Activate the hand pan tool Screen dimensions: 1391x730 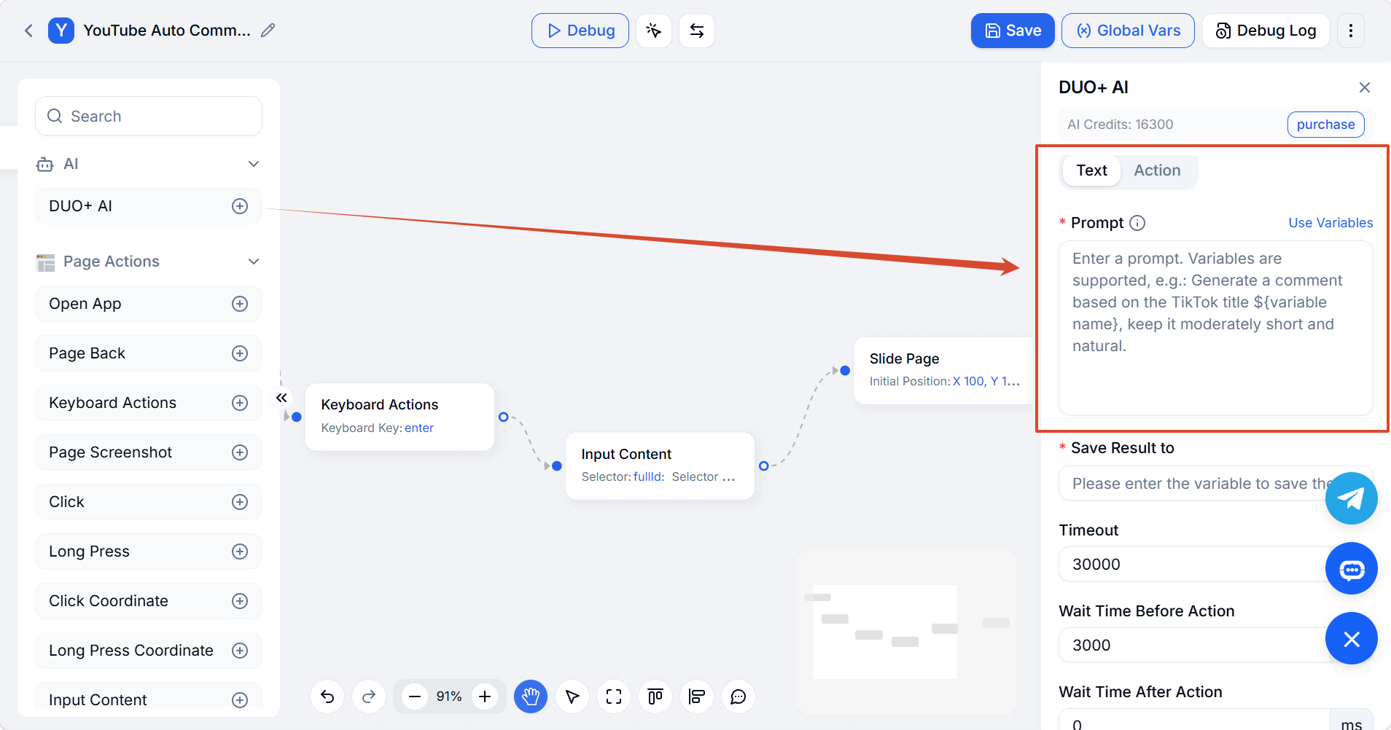[531, 697]
